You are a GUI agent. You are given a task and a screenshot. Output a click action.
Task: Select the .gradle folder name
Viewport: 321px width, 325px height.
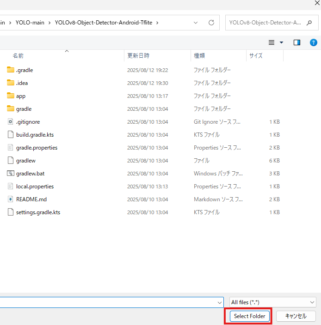pyautogui.click(x=25, y=70)
